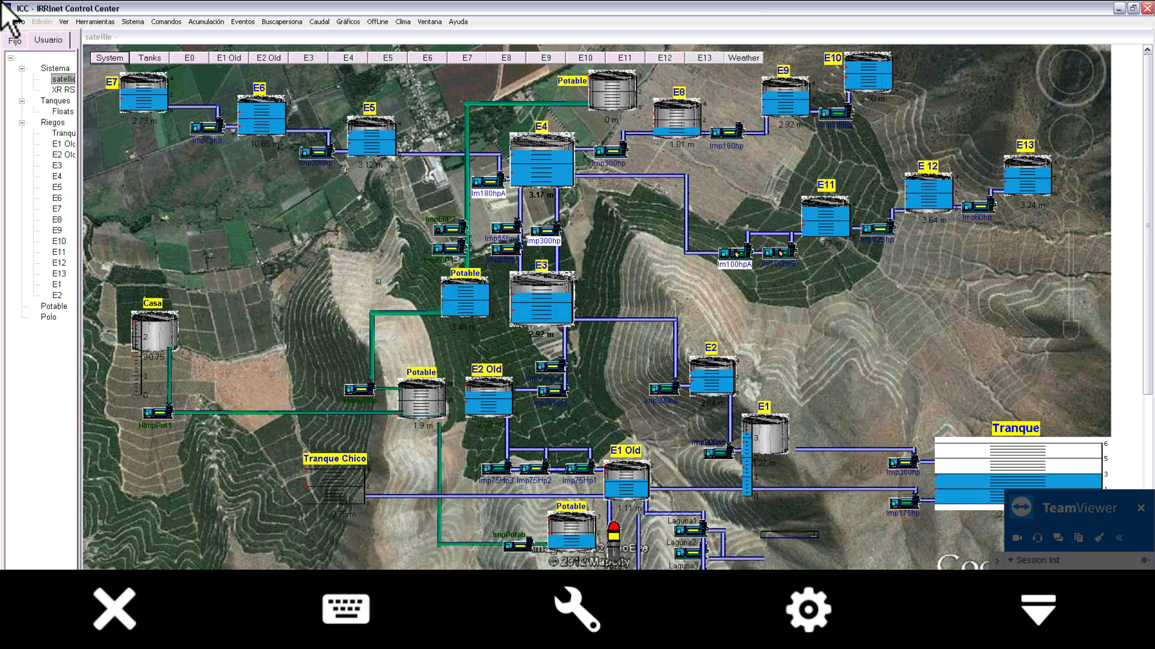Screen dimensions: 1155x649
Task: Switch to the Weather tab
Action: [x=743, y=58]
